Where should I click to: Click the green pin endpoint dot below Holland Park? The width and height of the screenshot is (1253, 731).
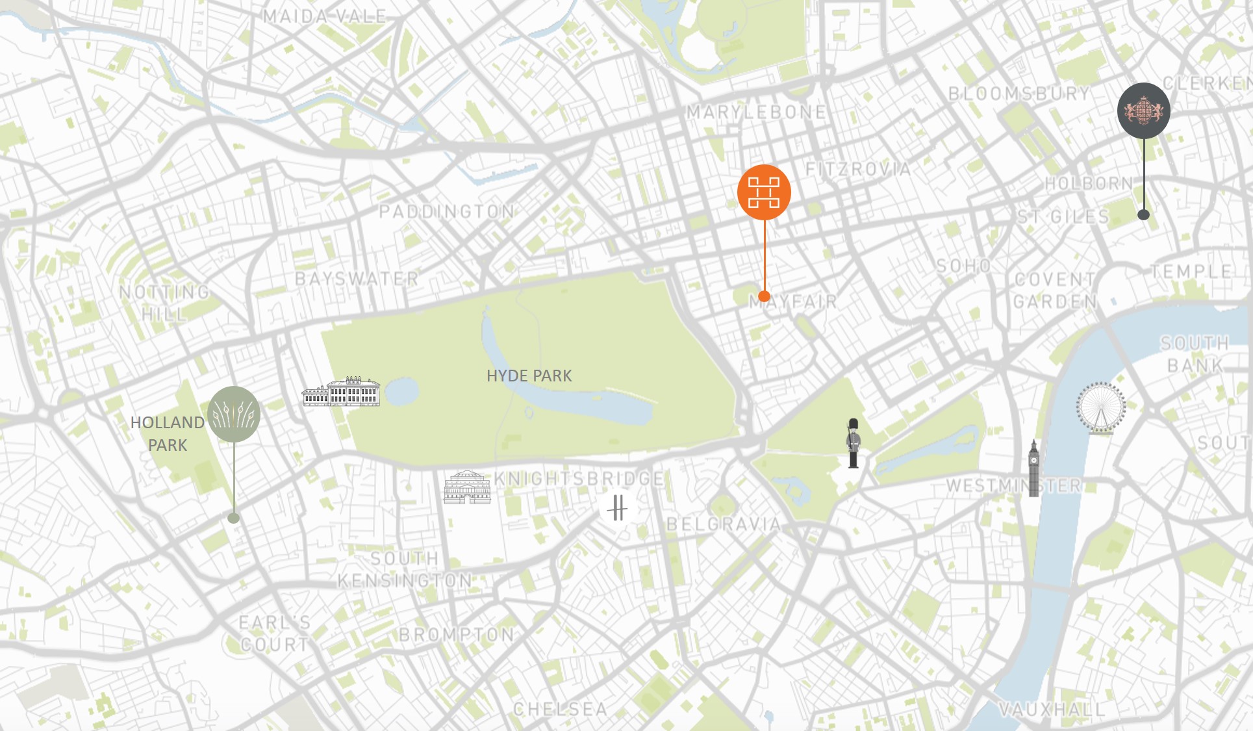[234, 518]
